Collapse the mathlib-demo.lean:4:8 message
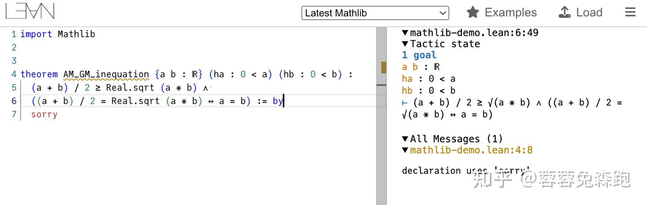 [x=405, y=150]
